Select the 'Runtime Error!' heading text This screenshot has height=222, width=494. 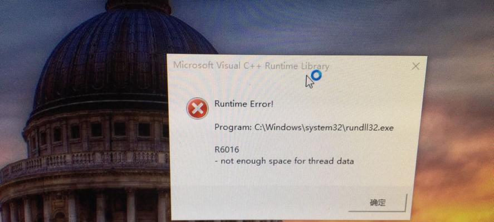pos(244,104)
